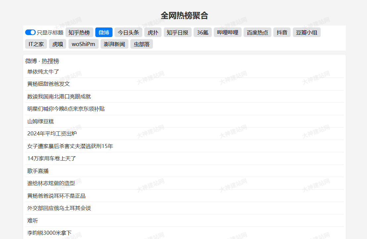
Task: Click the page title 全网热榜聚合
Action: (184, 16)
